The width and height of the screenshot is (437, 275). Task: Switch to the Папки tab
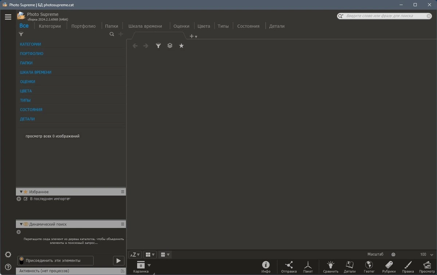point(111,26)
